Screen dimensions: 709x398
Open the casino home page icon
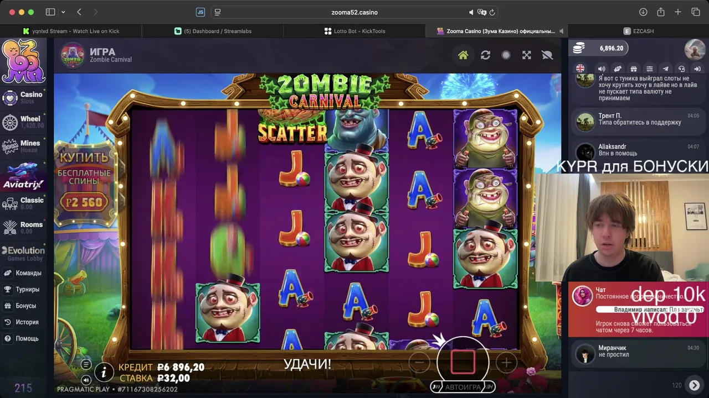(x=463, y=55)
